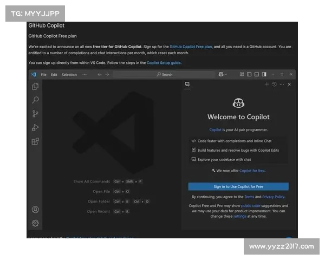
Task: Expand the hidden menus ellipsis in menu bar
Action: [x=84, y=74]
